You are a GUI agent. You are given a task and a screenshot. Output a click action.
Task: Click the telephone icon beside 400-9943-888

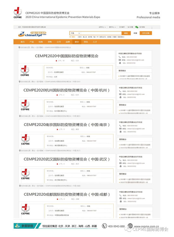click(104, 226)
